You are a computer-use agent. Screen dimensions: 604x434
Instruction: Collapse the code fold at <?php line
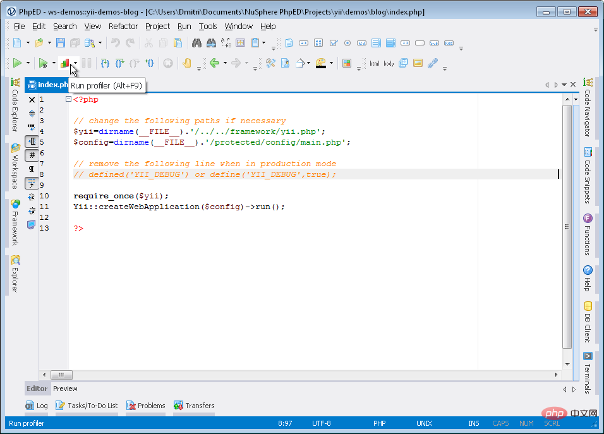click(x=68, y=99)
